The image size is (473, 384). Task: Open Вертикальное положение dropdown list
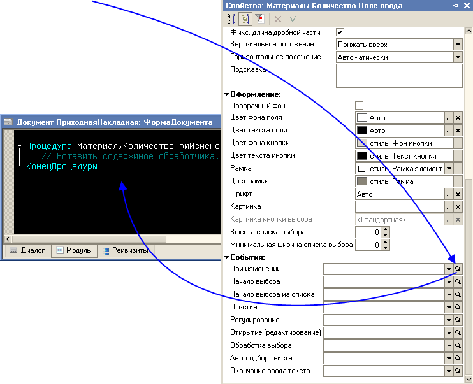coord(458,45)
